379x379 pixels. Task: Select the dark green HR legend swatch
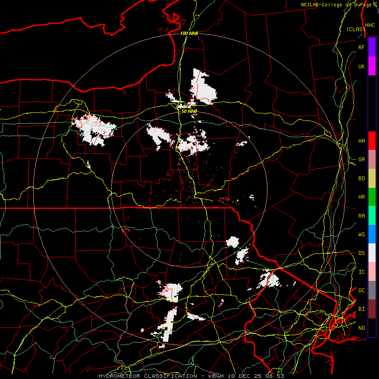coord(372,197)
